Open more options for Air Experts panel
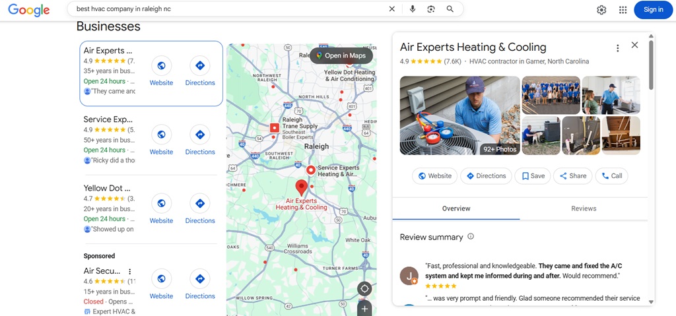Screen dimensions: 676x316 (617, 48)
